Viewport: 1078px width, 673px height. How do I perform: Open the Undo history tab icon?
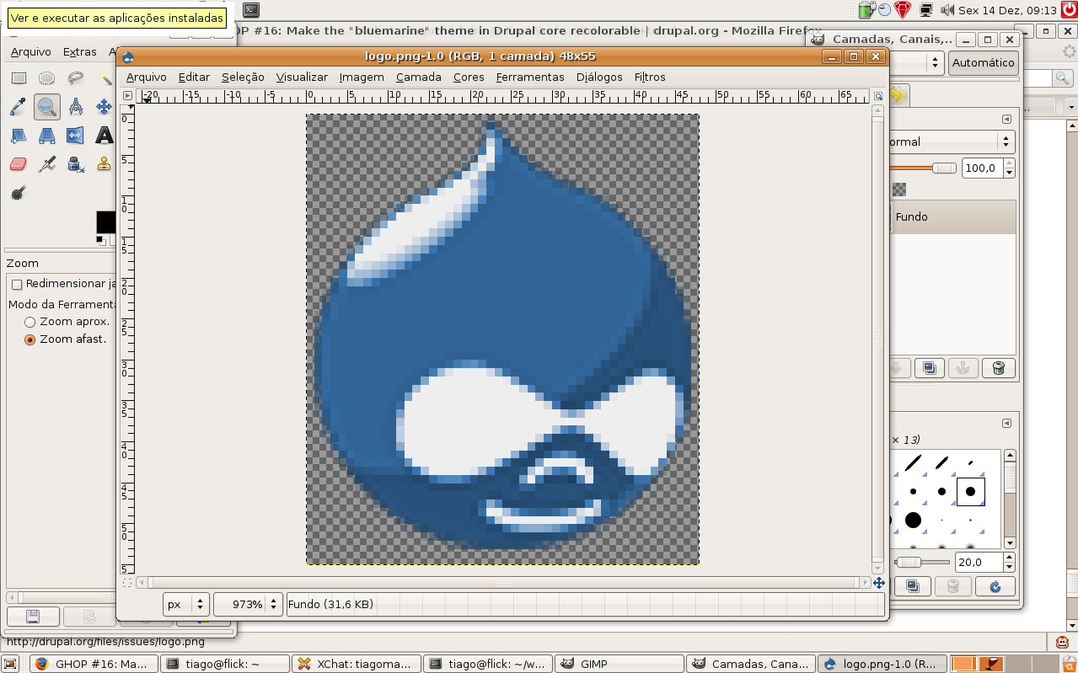pos(898,96)
